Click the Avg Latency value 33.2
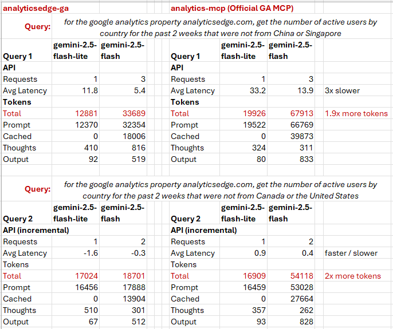 point(255,90)
